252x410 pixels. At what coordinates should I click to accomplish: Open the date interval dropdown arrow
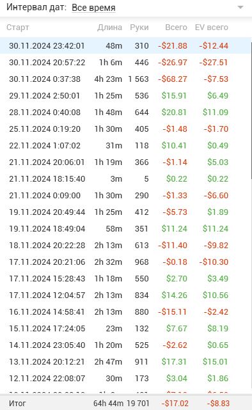[240, 7]
